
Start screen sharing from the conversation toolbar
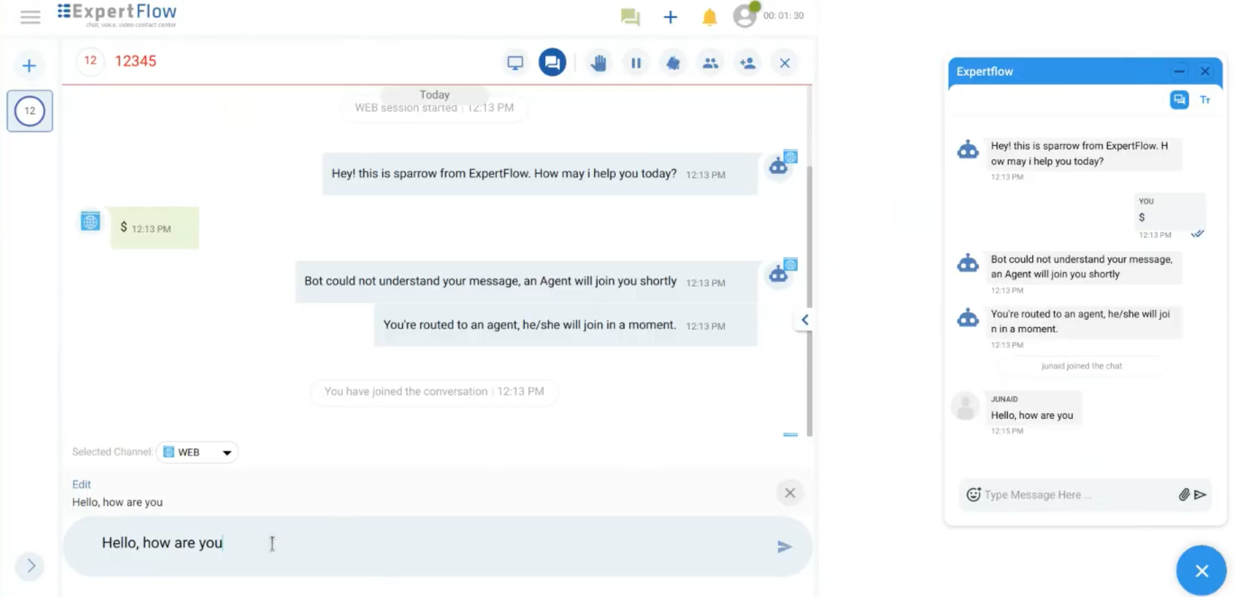click(515, 62)
